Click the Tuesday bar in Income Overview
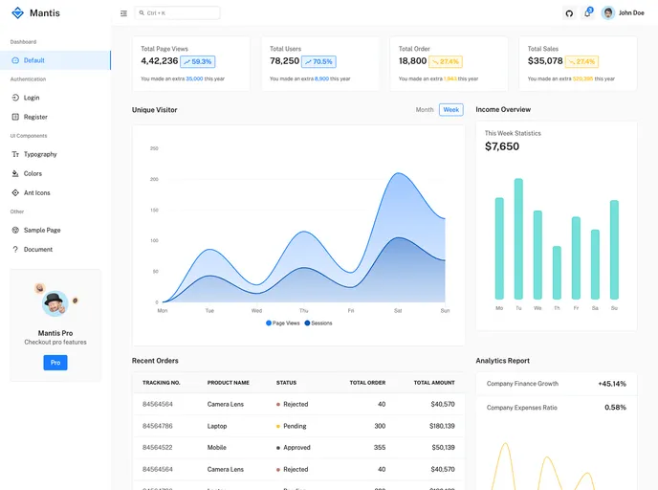The width and height of the screenshot is (658, 490). pos(518,239)
